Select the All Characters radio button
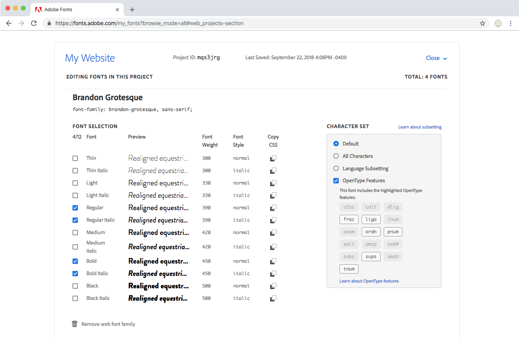The width and height of the screenshot is (519, 339). tap(336, 156)
